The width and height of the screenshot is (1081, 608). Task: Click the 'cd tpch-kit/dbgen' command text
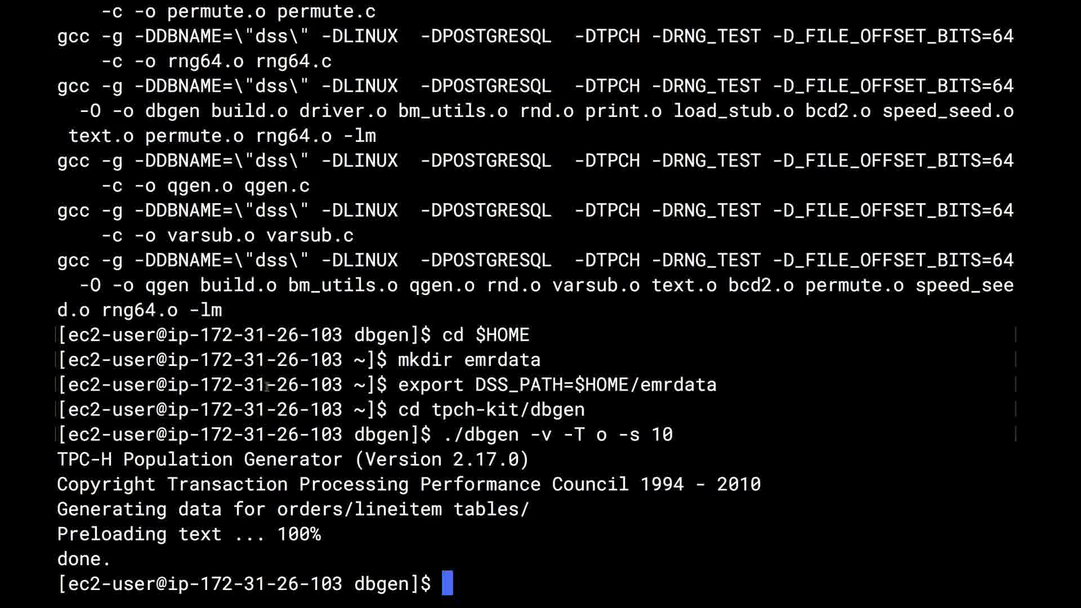click(x=491, y=409)
